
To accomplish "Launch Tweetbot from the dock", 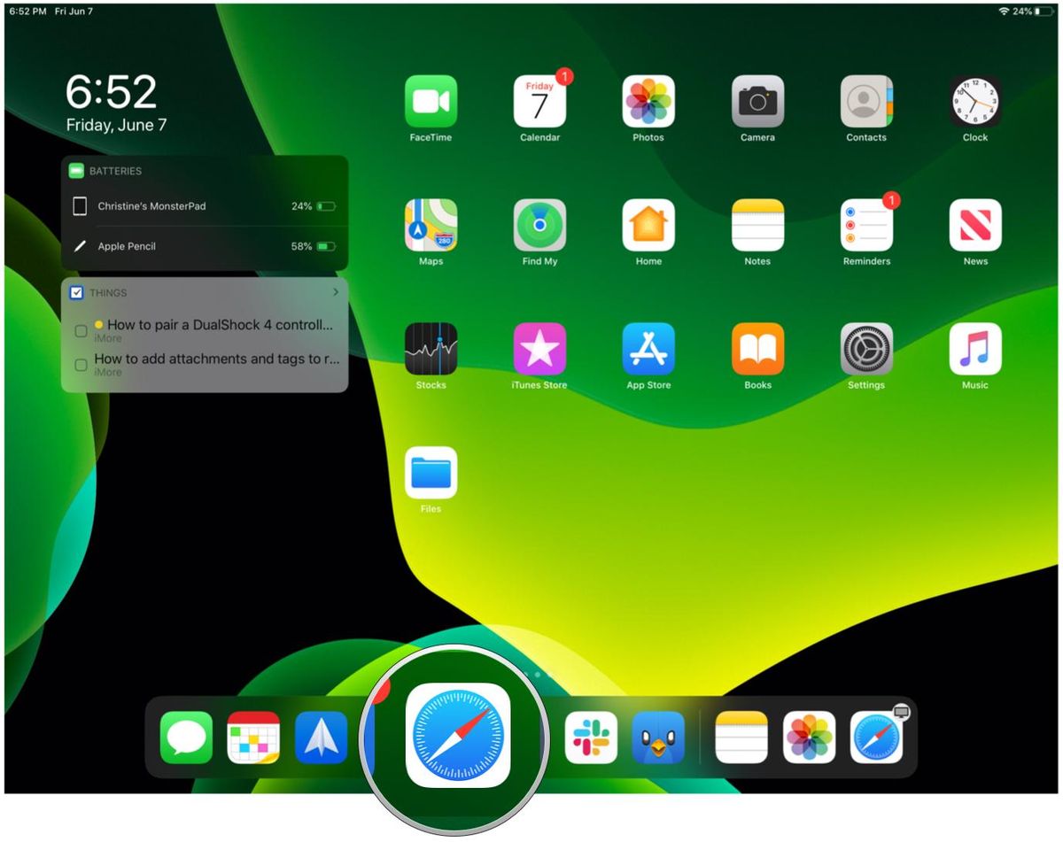I will pos(658,738).
